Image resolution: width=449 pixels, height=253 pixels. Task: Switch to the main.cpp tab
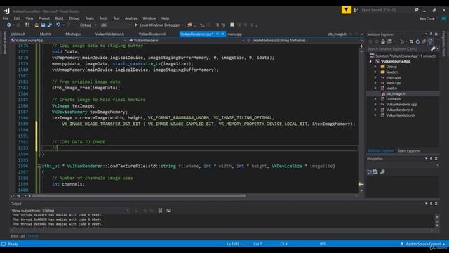(234, 34)
